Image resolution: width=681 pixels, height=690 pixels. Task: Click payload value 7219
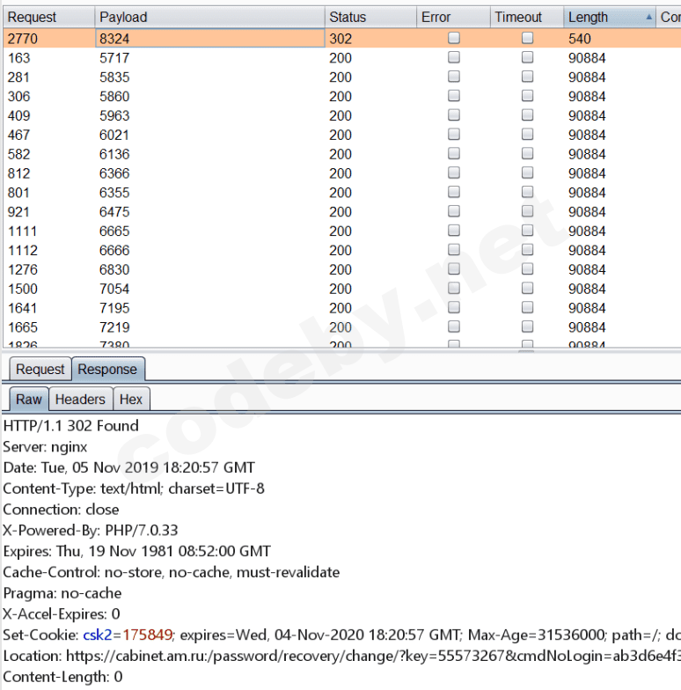click(x=114, y=327)
